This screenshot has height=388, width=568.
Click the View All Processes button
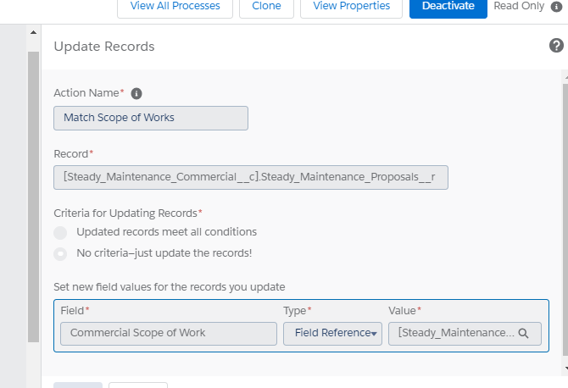[175, 7]
